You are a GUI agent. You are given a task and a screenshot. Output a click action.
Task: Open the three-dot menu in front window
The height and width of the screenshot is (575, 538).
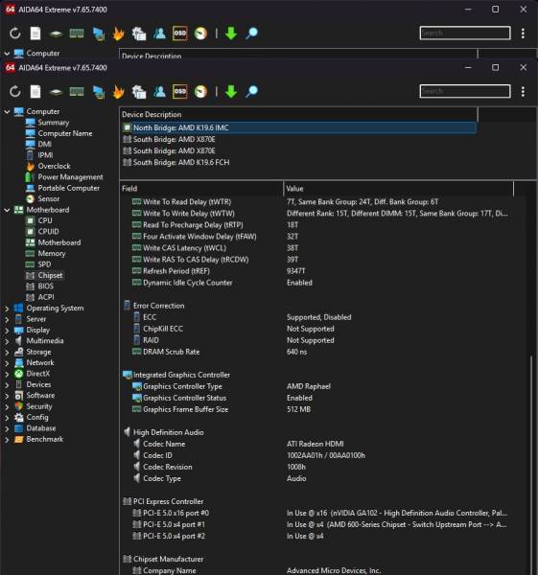(x=523, y=92)
